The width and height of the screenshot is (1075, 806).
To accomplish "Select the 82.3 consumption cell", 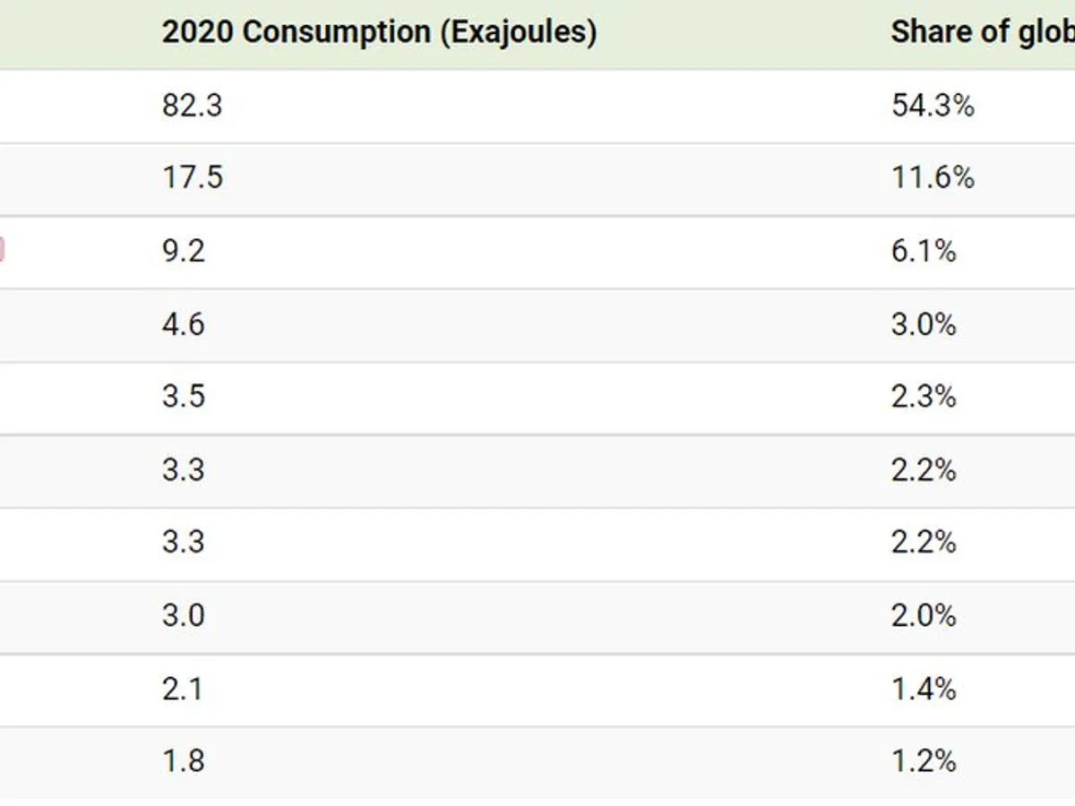I will pos(192,106).
